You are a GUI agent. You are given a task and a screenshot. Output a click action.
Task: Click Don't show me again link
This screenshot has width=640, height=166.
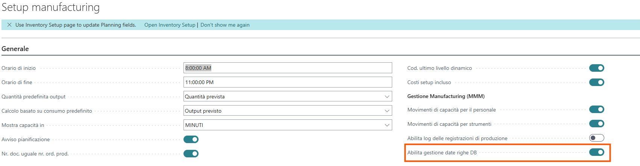(x=225, y=25)
